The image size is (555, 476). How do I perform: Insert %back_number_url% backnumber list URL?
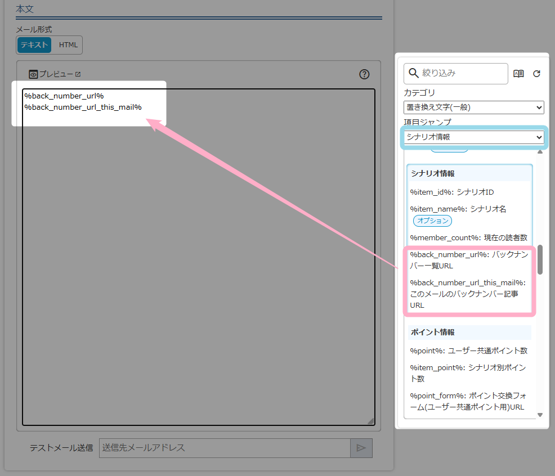coord(468,260)
